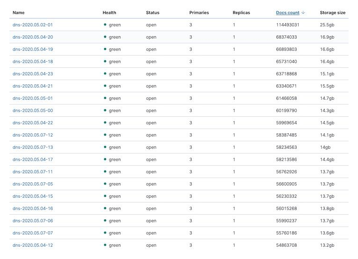Select the docs count value 66893803
Screen dimensions: 358x259
tap(286, 49)
